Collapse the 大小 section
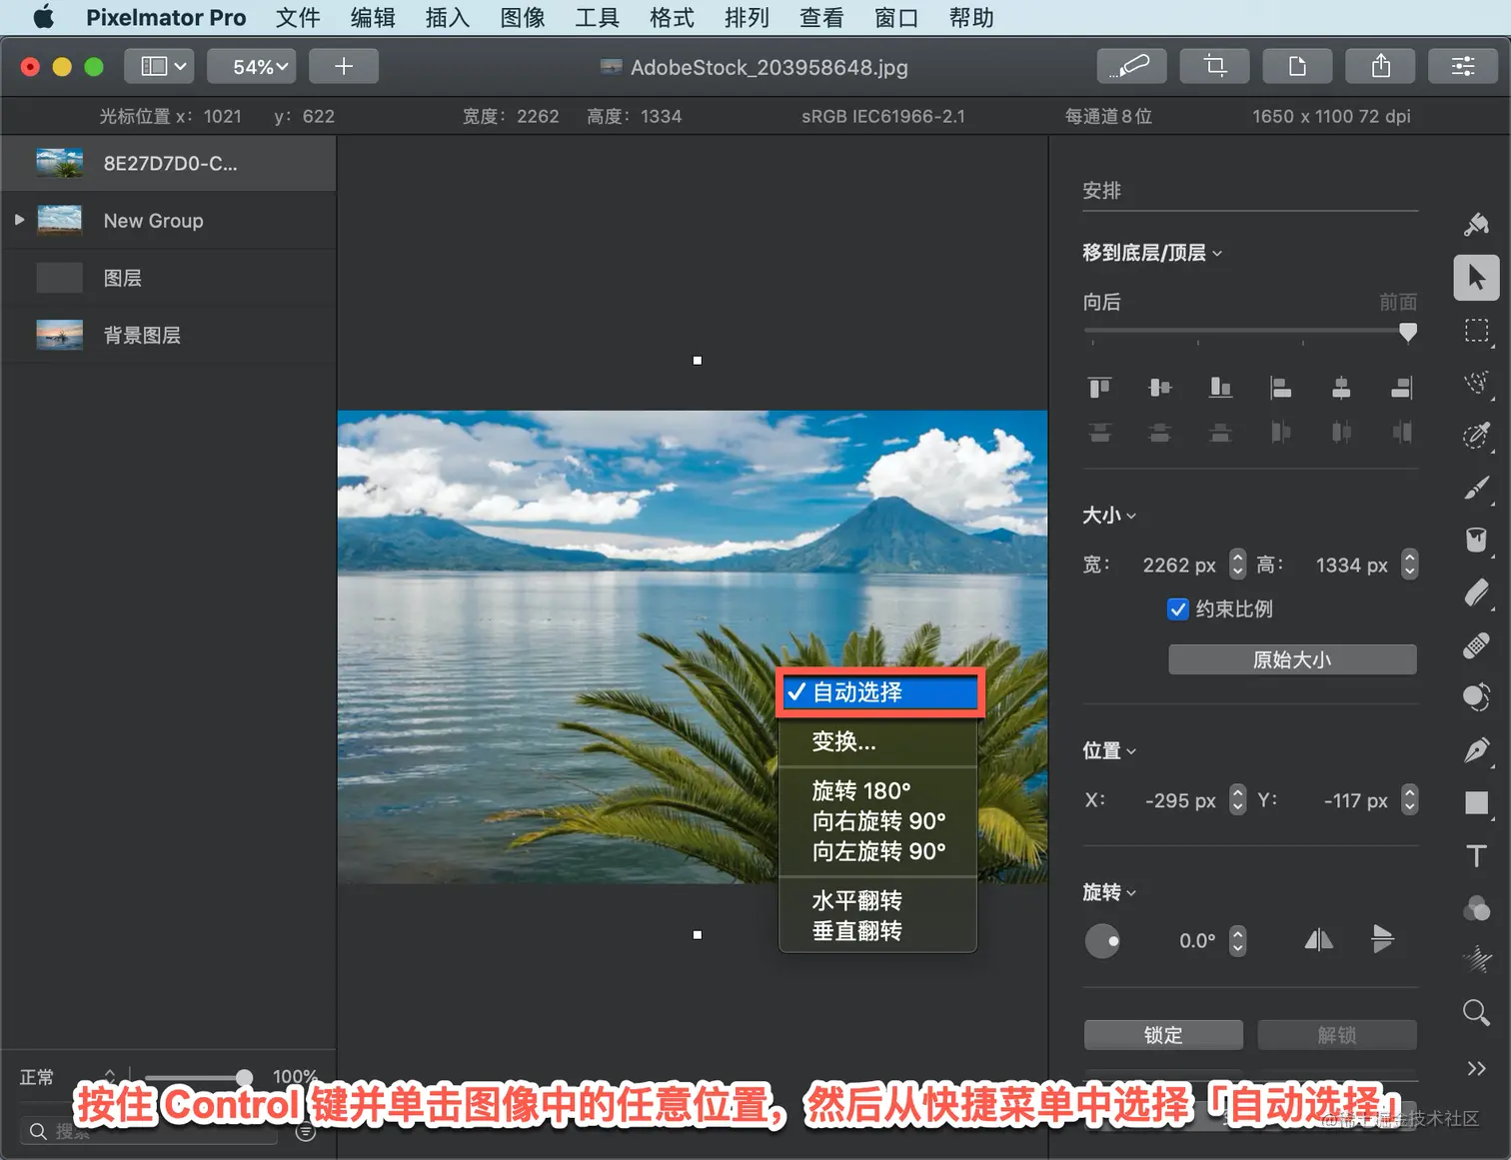 pos(1109,516)
